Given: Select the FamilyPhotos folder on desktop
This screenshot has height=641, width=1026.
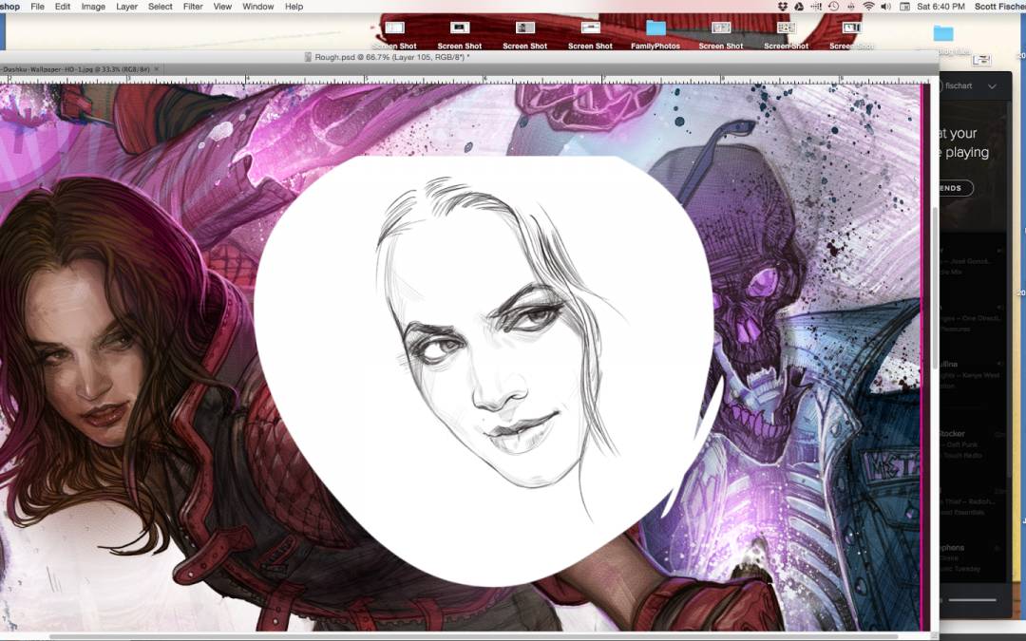Looking at the screenshot, I should click(655, 35).
